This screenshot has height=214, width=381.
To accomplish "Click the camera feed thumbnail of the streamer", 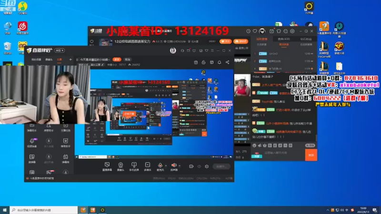I will tap(45, 95).
